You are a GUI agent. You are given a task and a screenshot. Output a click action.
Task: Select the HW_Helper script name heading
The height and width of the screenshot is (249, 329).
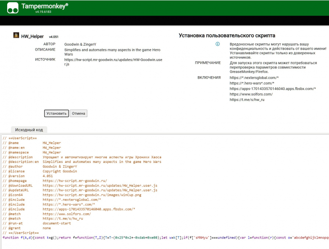(32, 36)
